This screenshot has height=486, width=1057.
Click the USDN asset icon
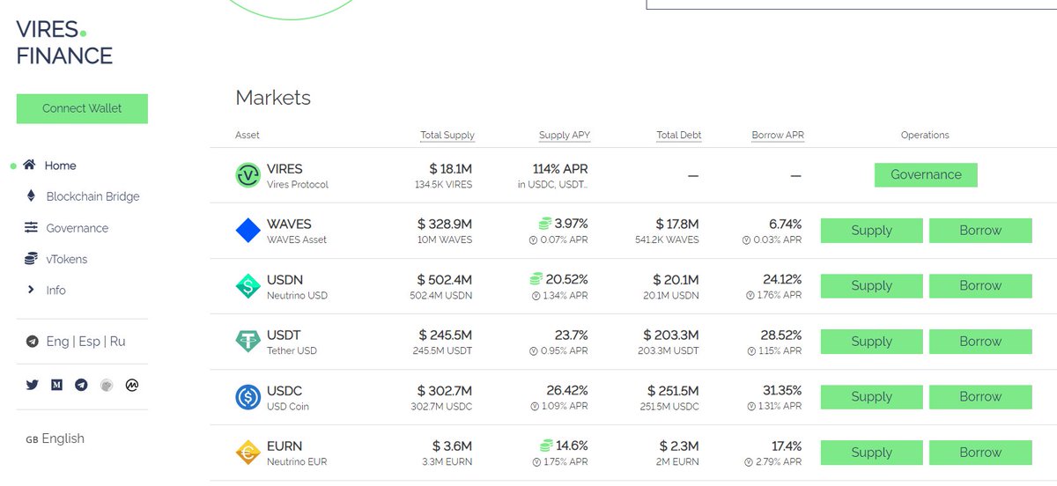coord(248,286)
